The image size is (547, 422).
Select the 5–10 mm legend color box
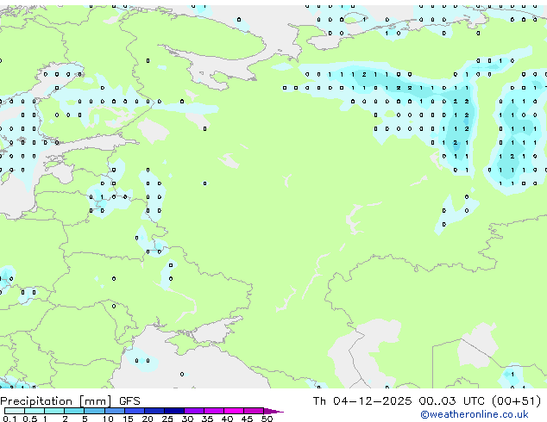coord(94,411)
